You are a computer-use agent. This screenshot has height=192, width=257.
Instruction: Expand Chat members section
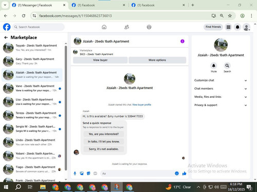pos(221,89)
